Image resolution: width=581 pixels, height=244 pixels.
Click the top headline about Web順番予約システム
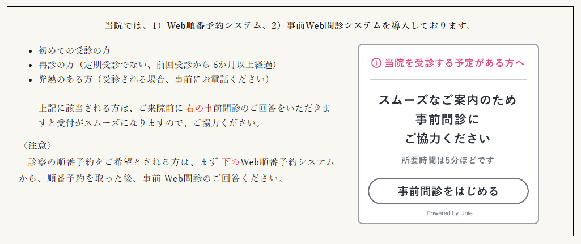[x=288, y=26]
